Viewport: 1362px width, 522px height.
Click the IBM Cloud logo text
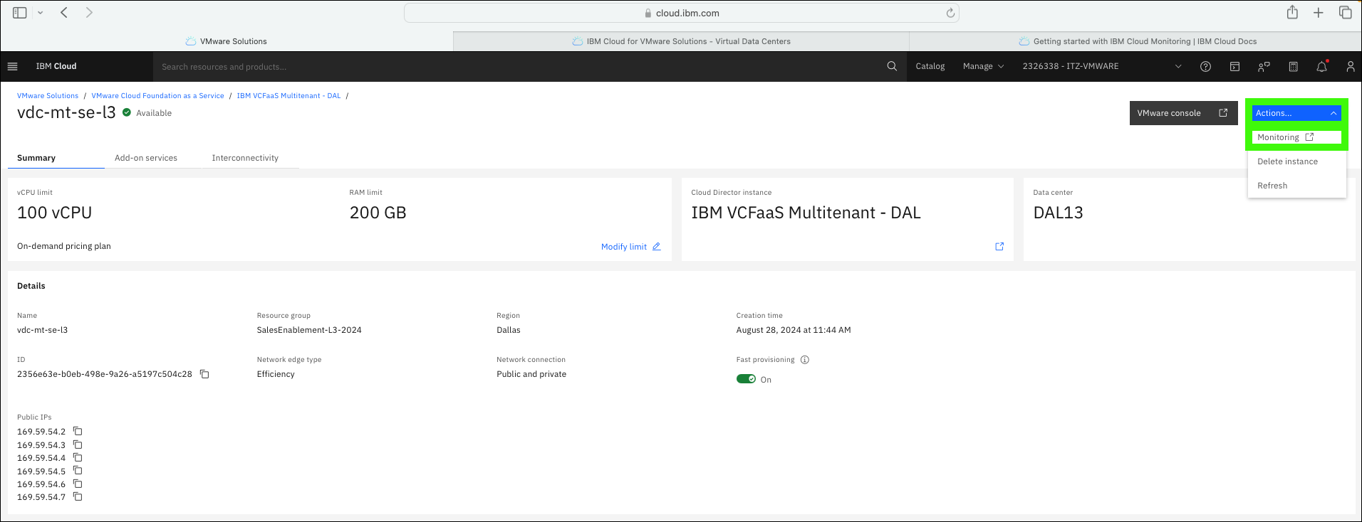[x=56, y=66]
